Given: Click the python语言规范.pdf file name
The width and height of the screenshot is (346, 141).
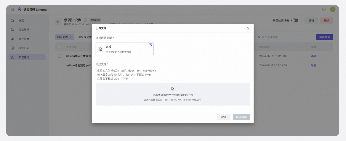Looking at the screenshot, I should [x=78, y=65].
